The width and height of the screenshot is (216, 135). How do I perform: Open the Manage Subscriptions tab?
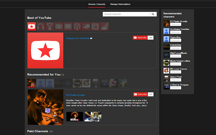point(120,4)
